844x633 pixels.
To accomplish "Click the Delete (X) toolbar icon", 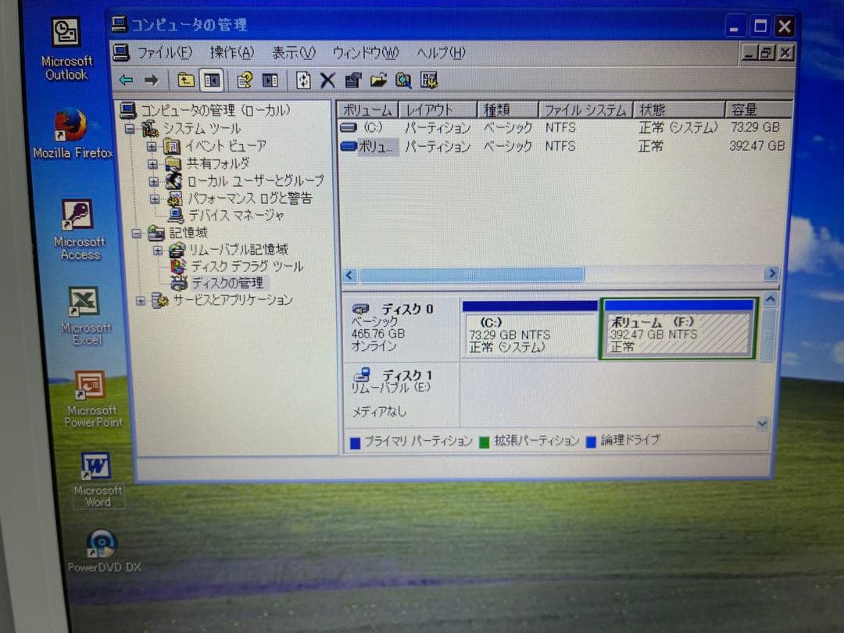I will pyautogui.click(x=327, y=80).
